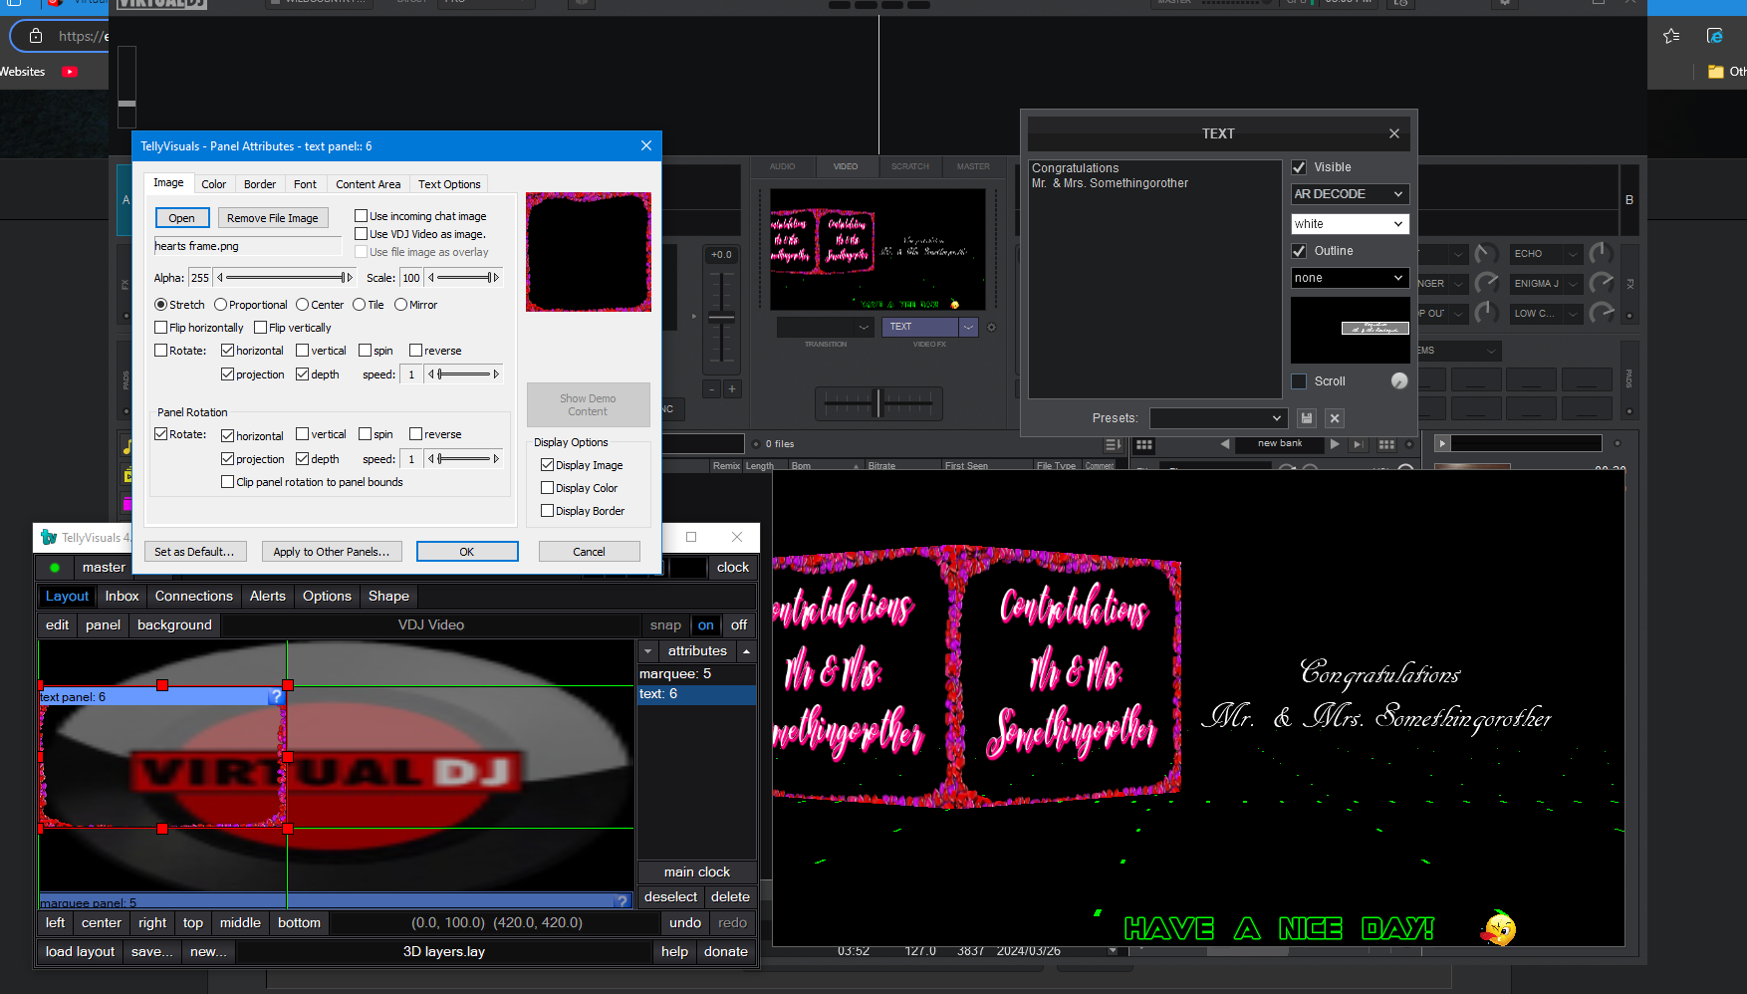Image resolution: width=1747 pixels, height=994 pixels.
Task: Toggle Outline checkbox in TEXT window
Action: click(x=1299, y=251)
